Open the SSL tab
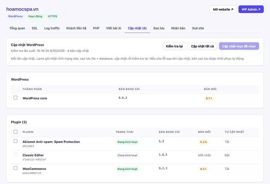270x184 pixels. point(34,28)
